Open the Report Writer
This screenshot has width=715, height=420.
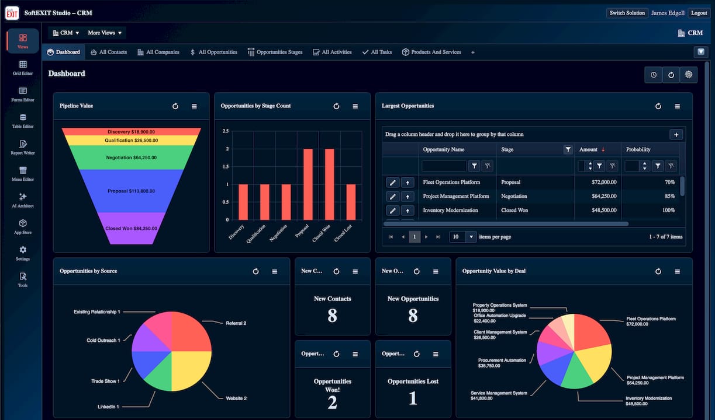click(23, 148)
